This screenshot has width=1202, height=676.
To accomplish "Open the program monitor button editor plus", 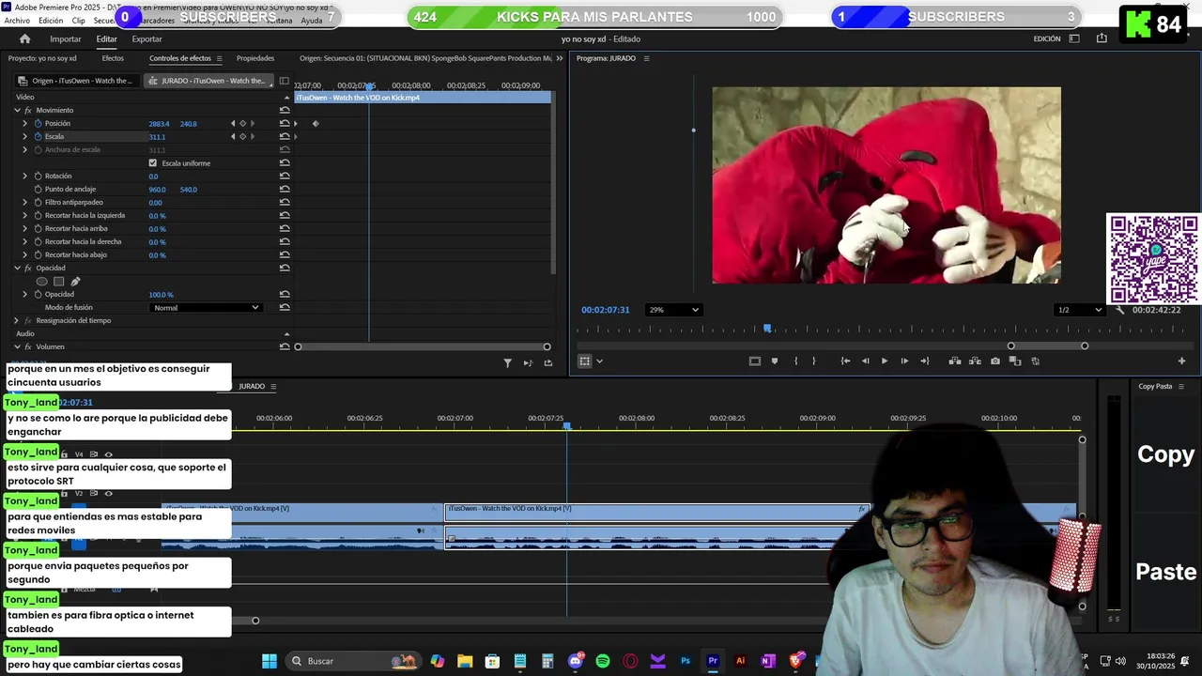I will (1181, 361).
